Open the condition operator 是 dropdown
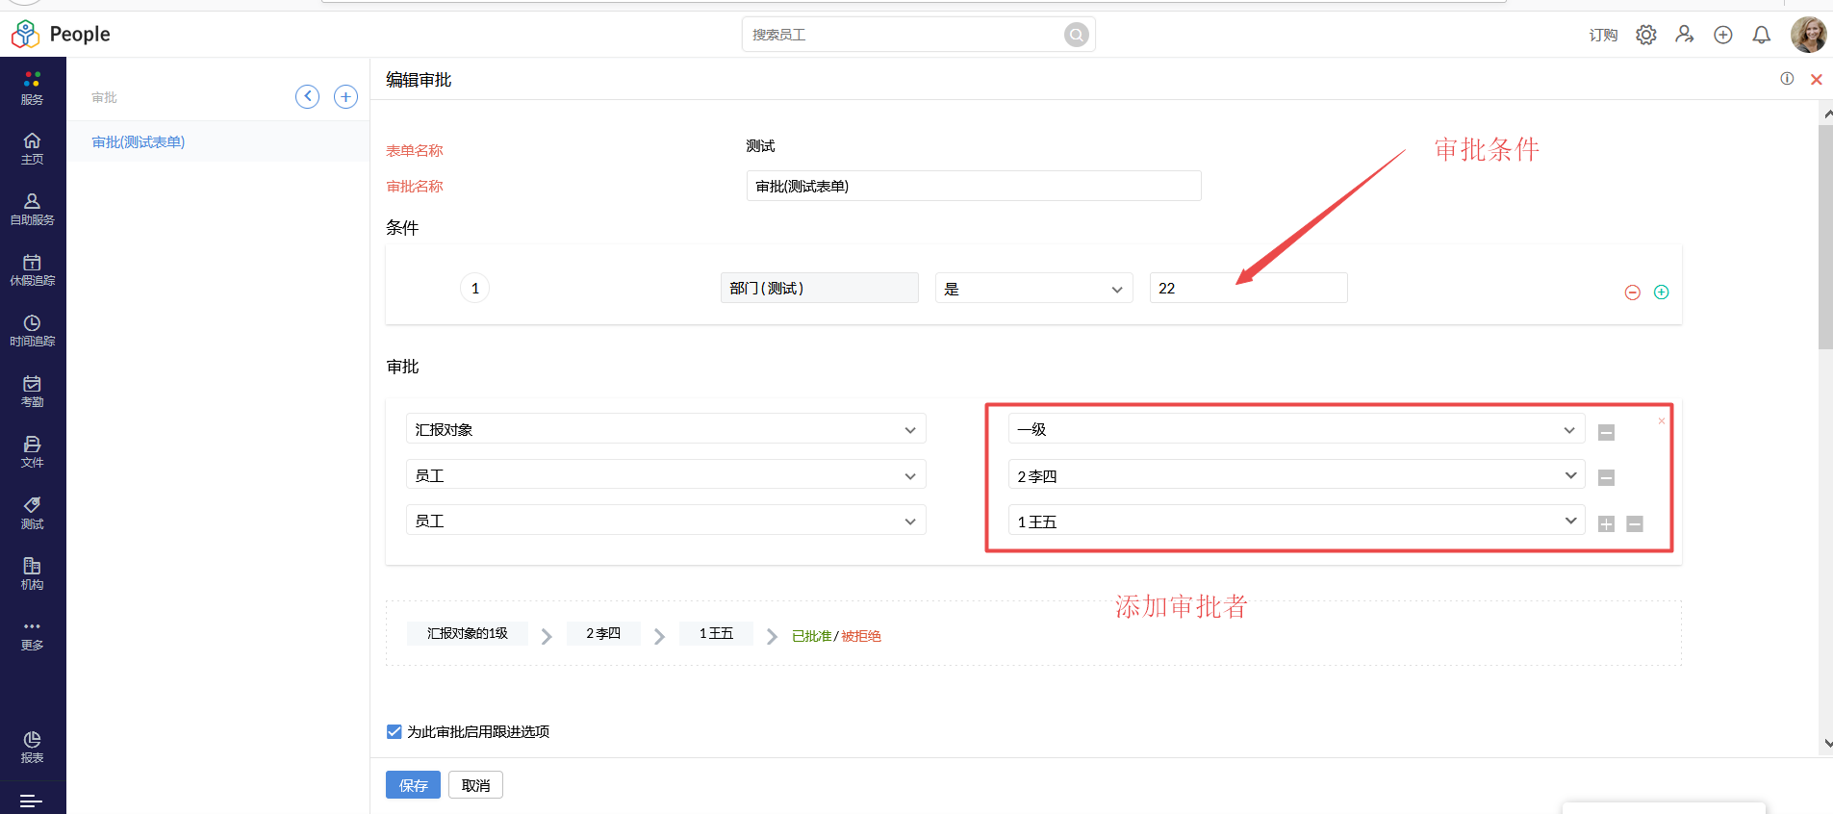 tap(1032, 289)
